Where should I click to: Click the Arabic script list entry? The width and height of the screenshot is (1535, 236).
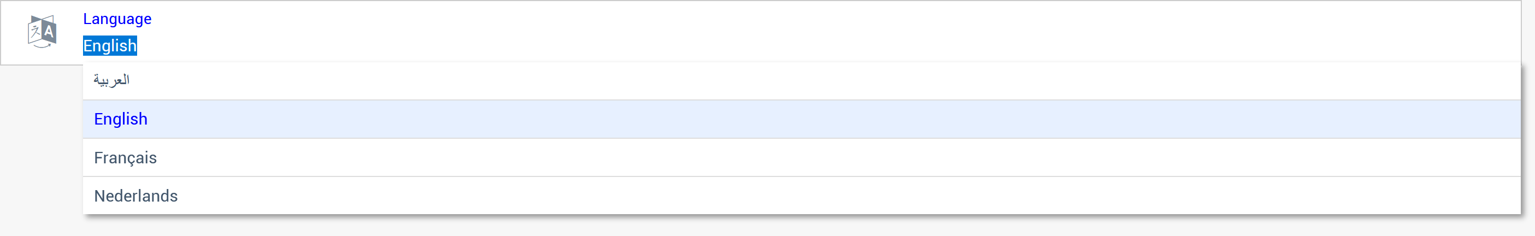coord(801,80)
